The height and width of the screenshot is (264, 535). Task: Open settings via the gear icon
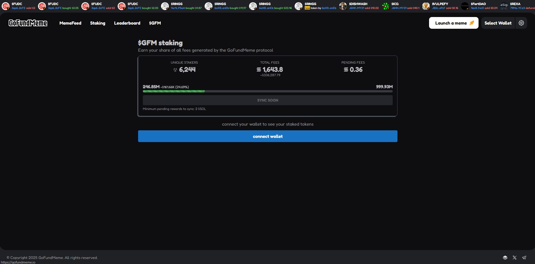coord(521,23)
